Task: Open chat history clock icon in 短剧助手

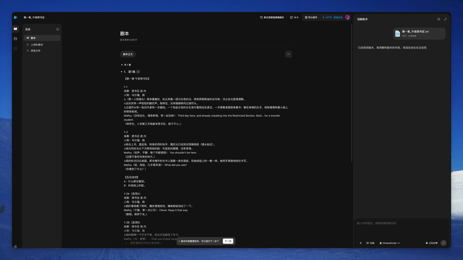Action: (439, 19)
